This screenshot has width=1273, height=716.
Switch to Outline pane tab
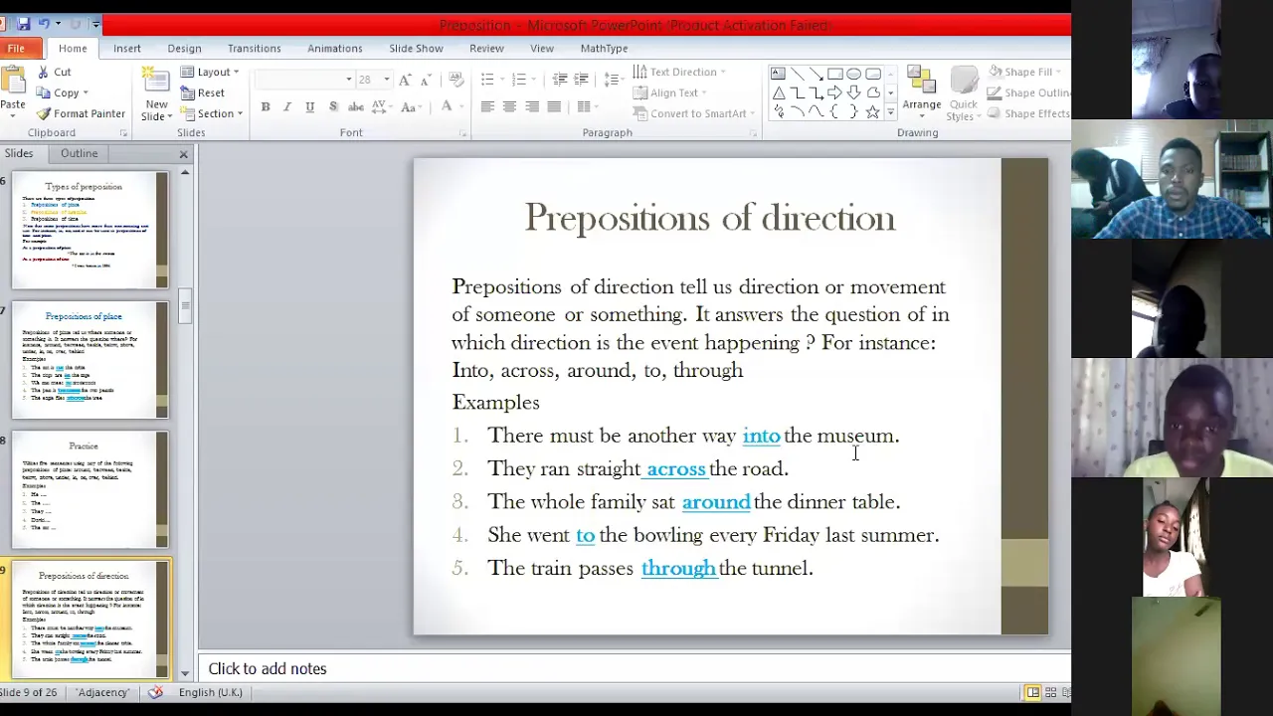pyautogui.click(x=79, y=153)
